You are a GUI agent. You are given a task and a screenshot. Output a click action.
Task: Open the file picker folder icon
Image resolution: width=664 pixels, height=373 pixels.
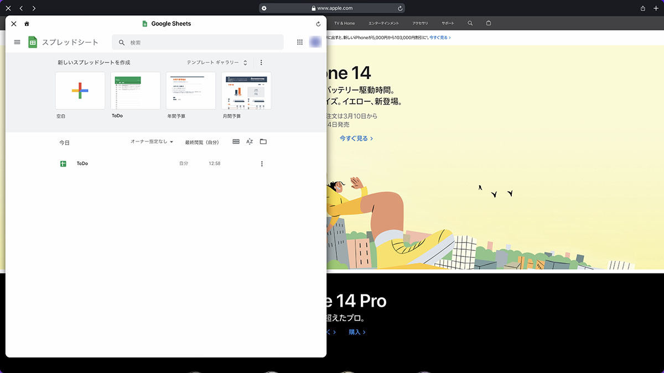point(263,142)
